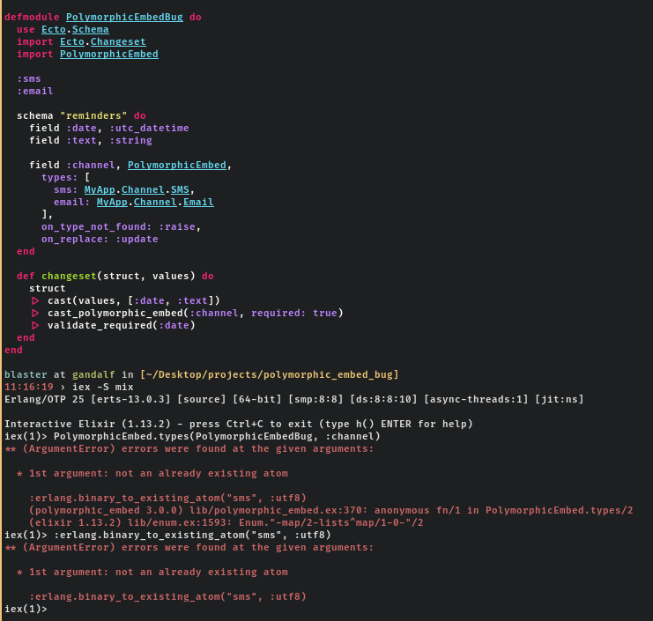Click (polymorphic_embed 3.0.0) package label
The height and width of the screenshot is (621, 653).
[107, 510]
